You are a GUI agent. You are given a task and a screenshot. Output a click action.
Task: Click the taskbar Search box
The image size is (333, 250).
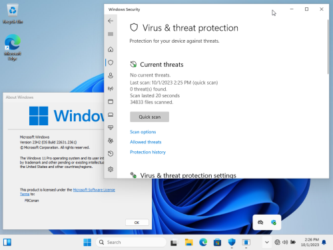tap(131, 242)
